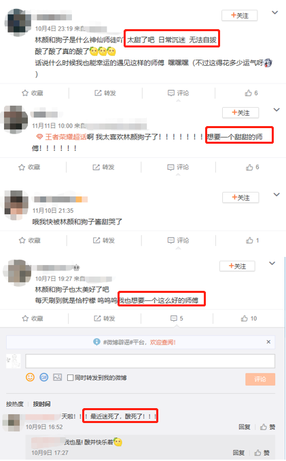Focus the comment text input field

(150, 361)
